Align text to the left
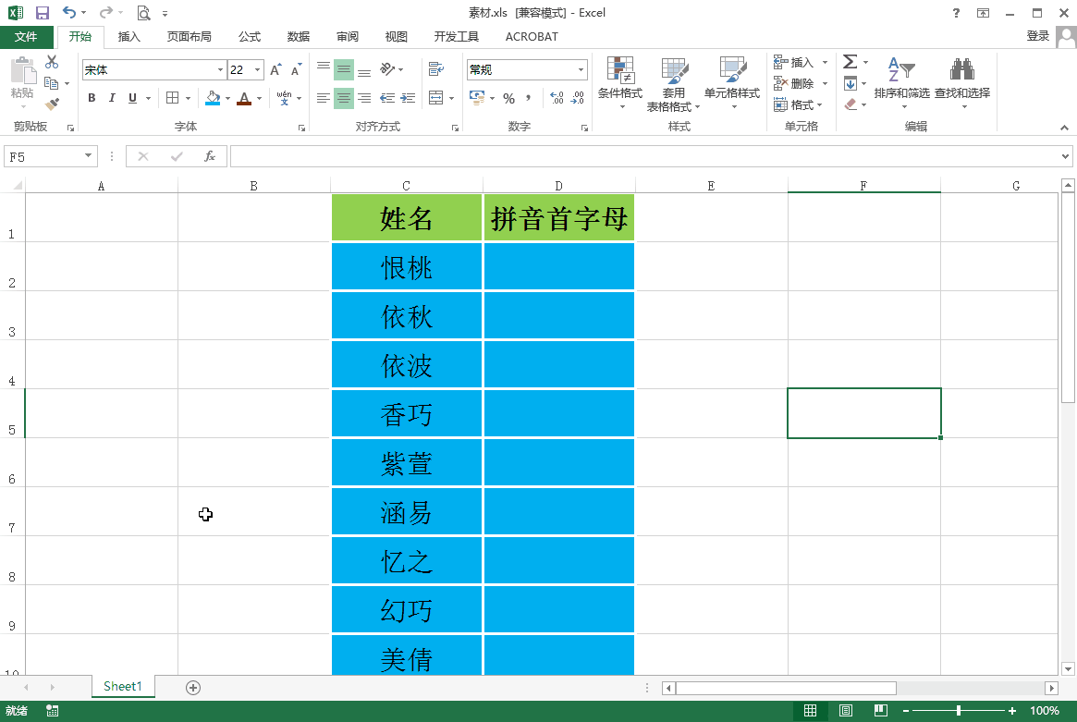1077x722 pixels. click(324, 98)
